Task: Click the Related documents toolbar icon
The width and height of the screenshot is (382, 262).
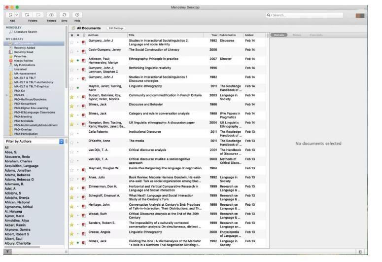Action: click(x=51, y=15)
